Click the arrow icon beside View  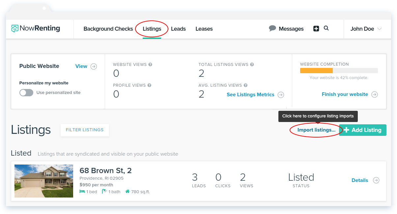tap(94, 66)
